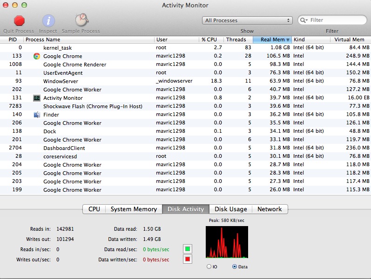Select the Dock process row
The image size is (371, 279).
point(185,131)
